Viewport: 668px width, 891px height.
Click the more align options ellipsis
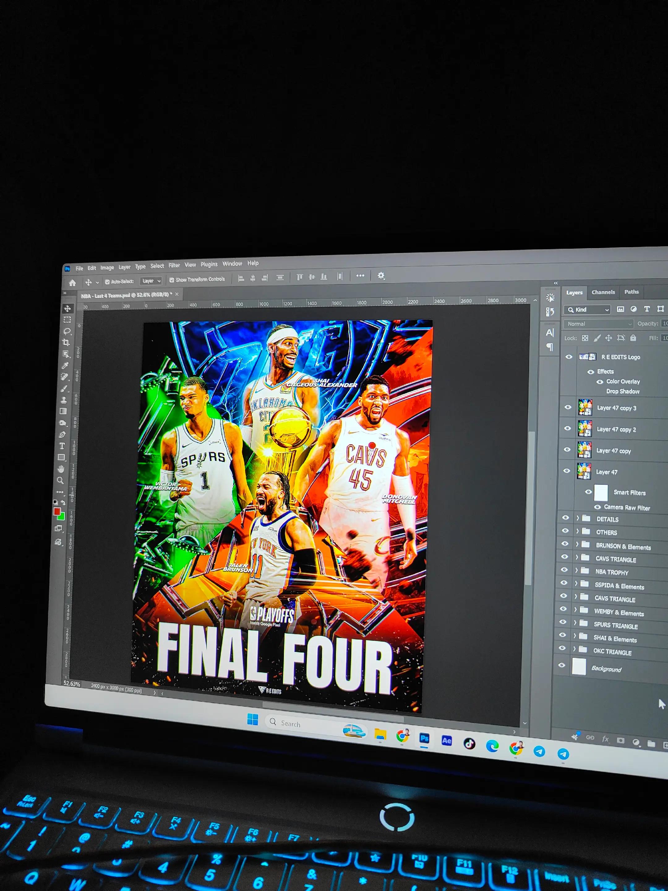[360, 276]
